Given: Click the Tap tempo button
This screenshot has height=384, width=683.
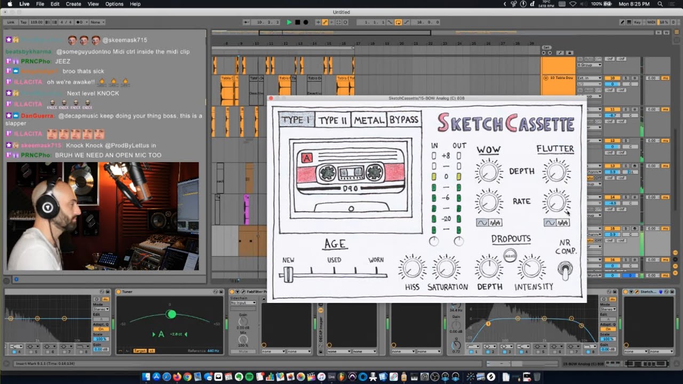Looking at the screenshot, I should [x=23, y=22].
